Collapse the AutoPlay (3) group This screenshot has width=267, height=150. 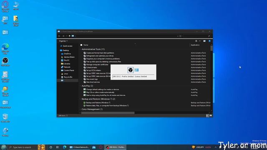[81, 86]
